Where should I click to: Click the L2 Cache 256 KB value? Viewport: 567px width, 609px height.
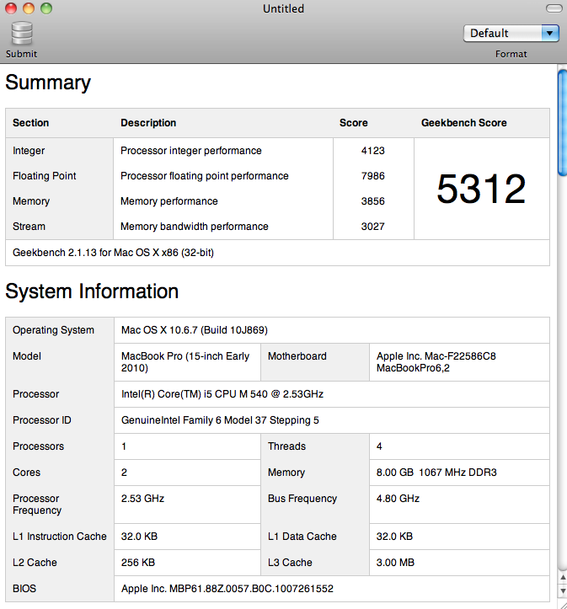tap(138, 563)
